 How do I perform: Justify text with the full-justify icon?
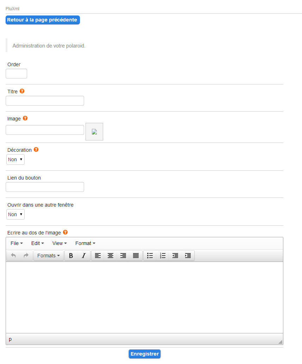(x=136, y=256)
